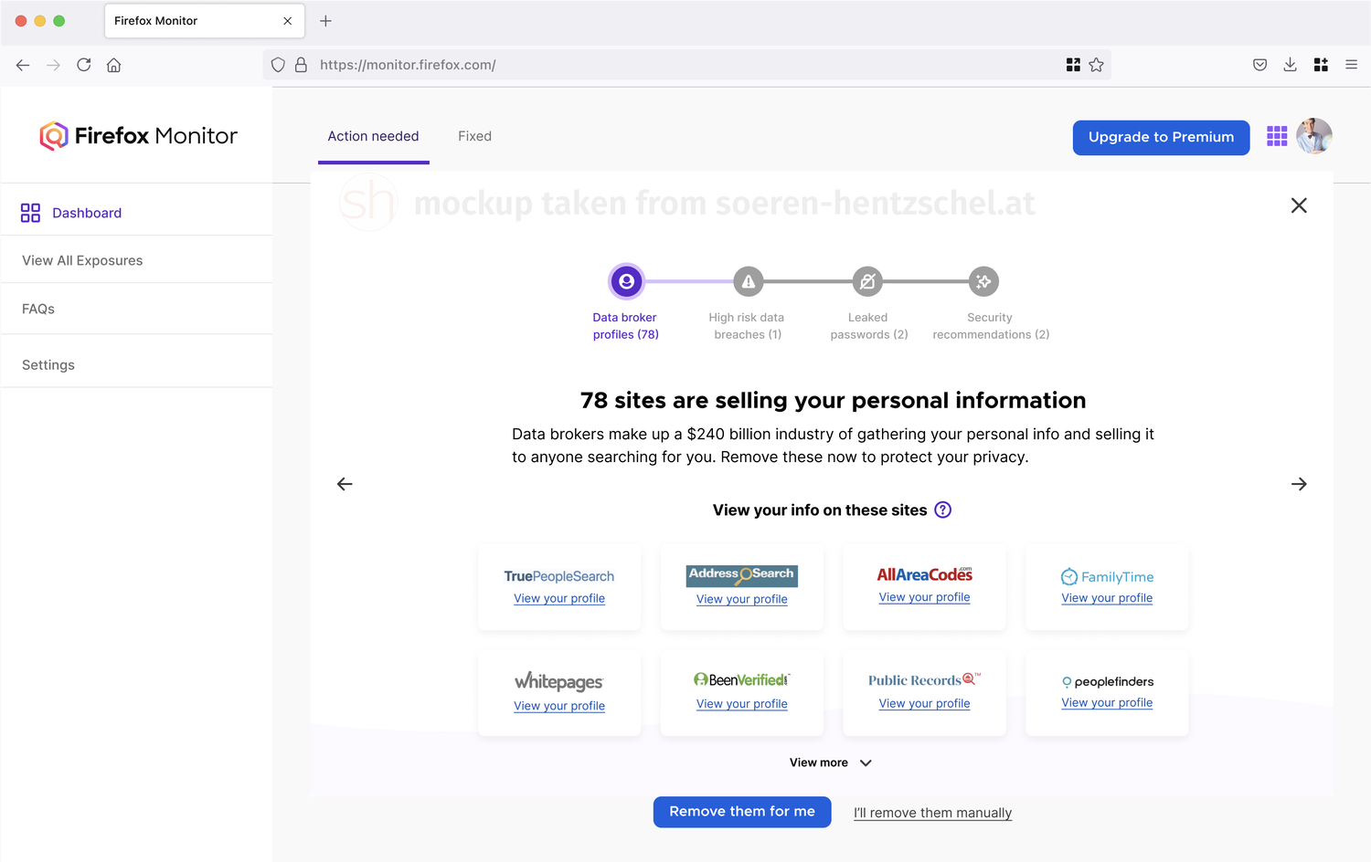Go to next slide with right arrow
Viewport: 1371px width, 862px height.
[1299, 484]
